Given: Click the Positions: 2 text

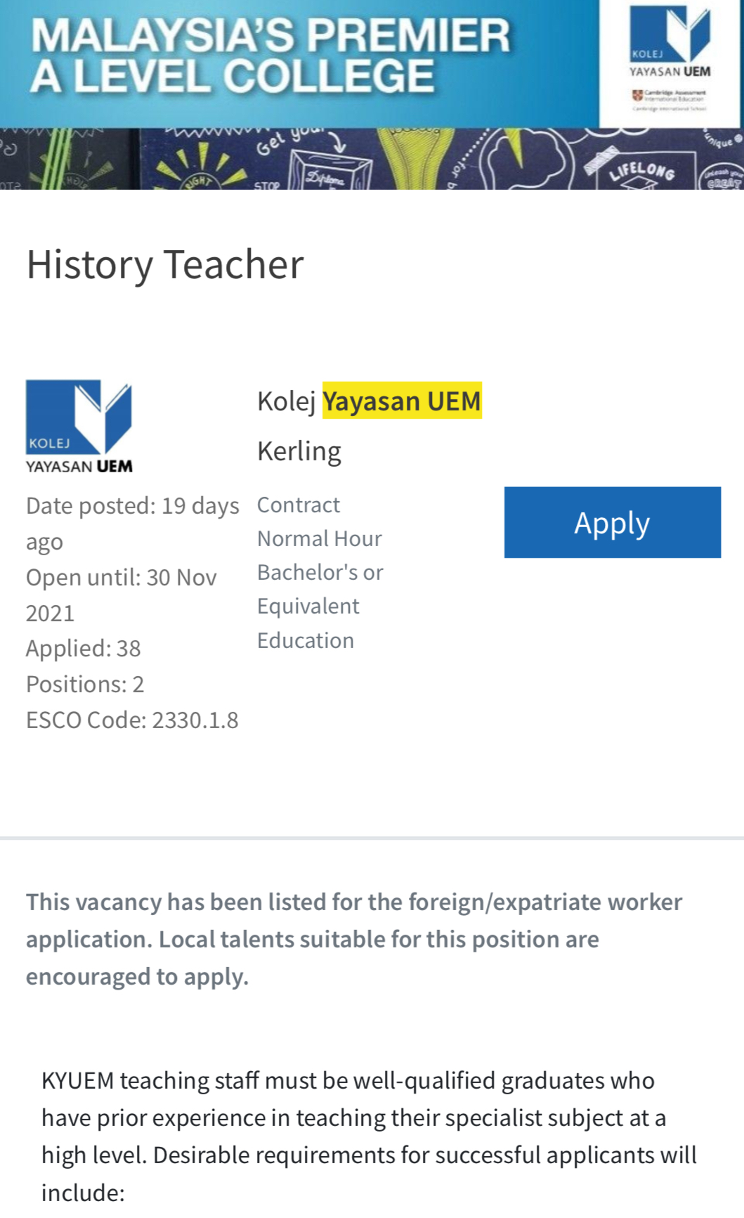Looking at the screenshot, I should [x=85, y=684].
